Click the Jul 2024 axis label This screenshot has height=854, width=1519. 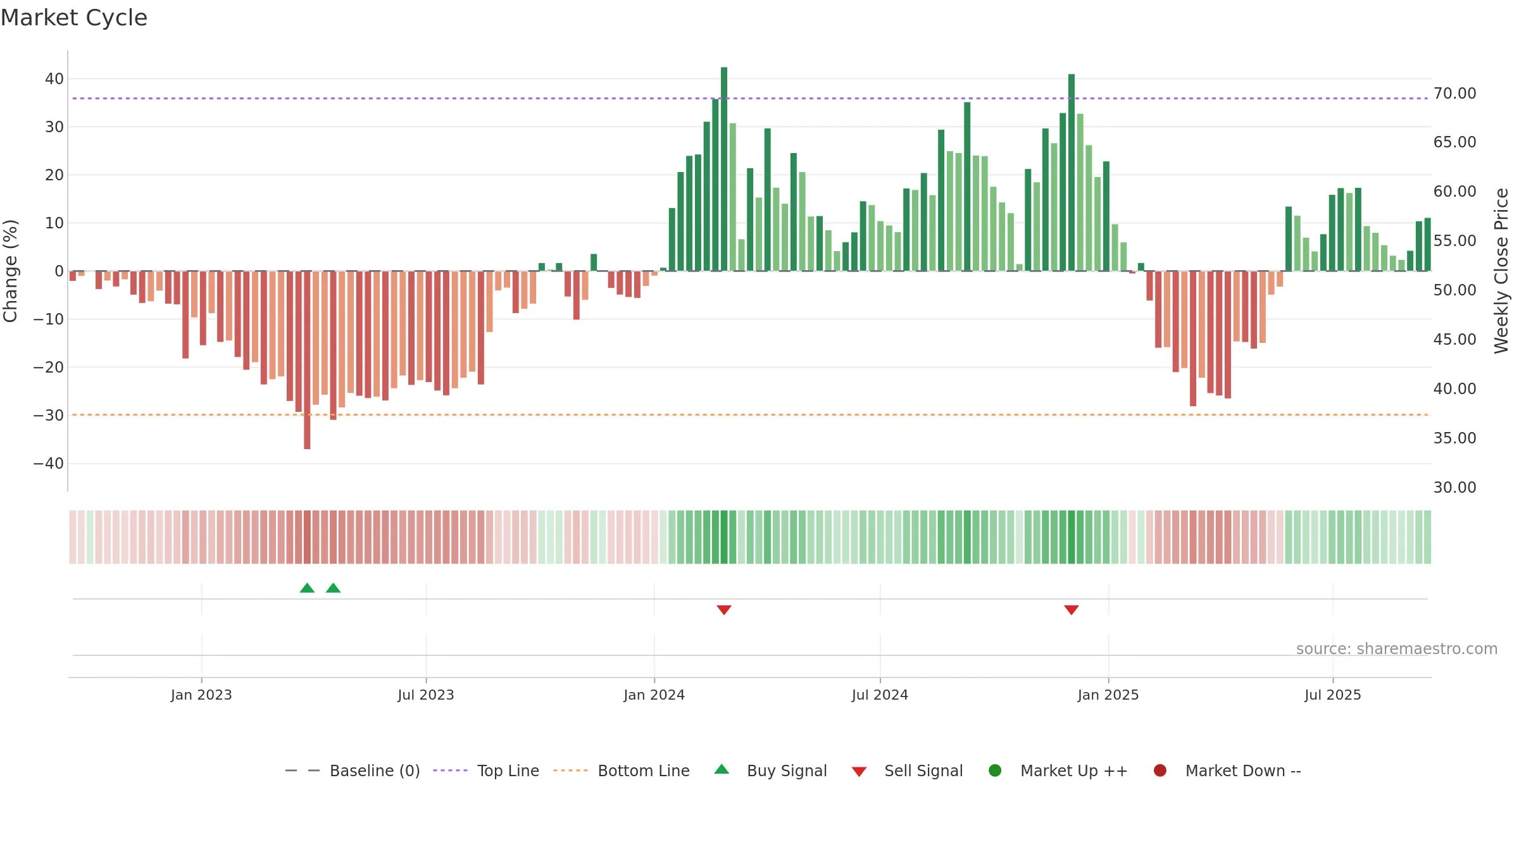(880, 695)
